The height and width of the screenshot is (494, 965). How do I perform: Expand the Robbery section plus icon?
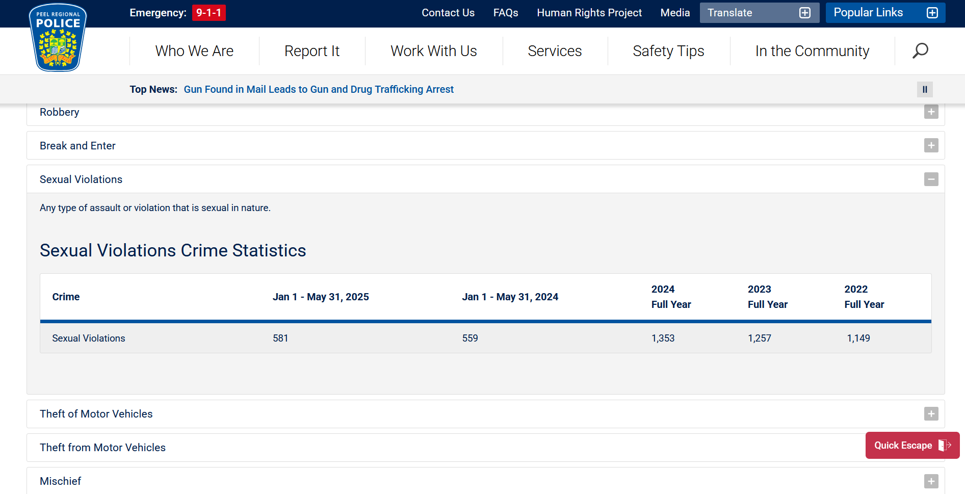(x=931, y=112)
